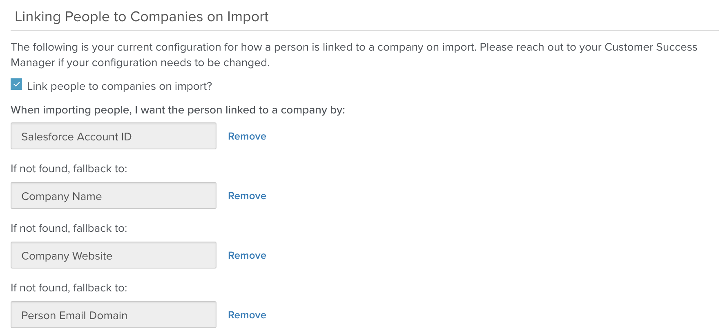
Task: Click the fallback label above Company Name
Action: coord(69,169)
